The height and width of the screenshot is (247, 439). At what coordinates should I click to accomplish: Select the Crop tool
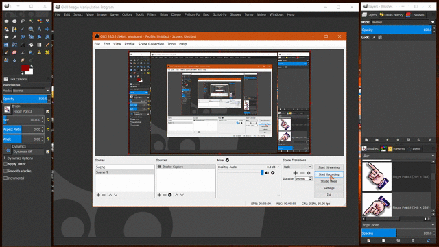coord(14,36)
